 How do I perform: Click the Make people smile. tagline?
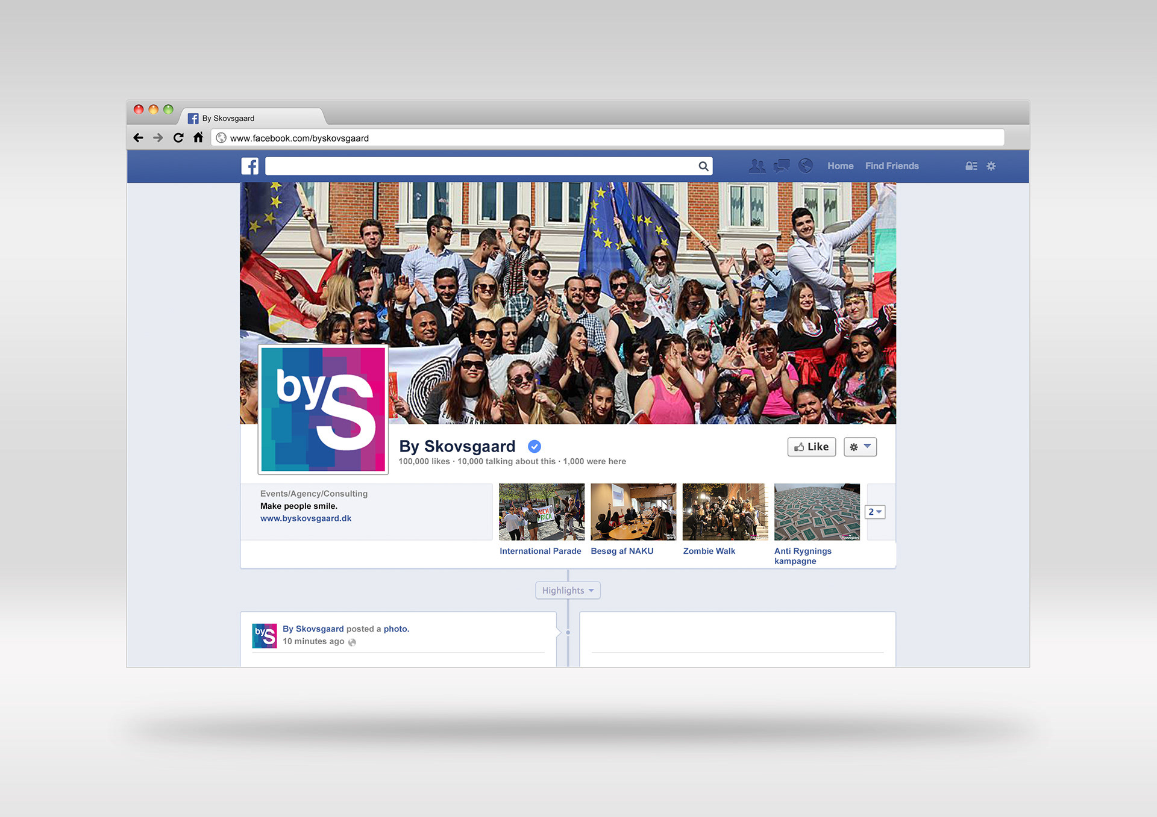pos(299,506)
